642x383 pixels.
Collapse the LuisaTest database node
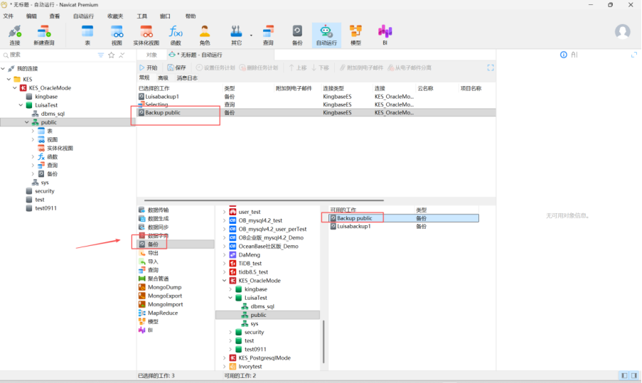coord(19,105)
